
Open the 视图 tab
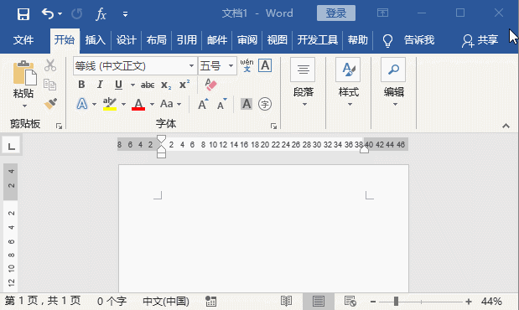[x=277, y=40]
